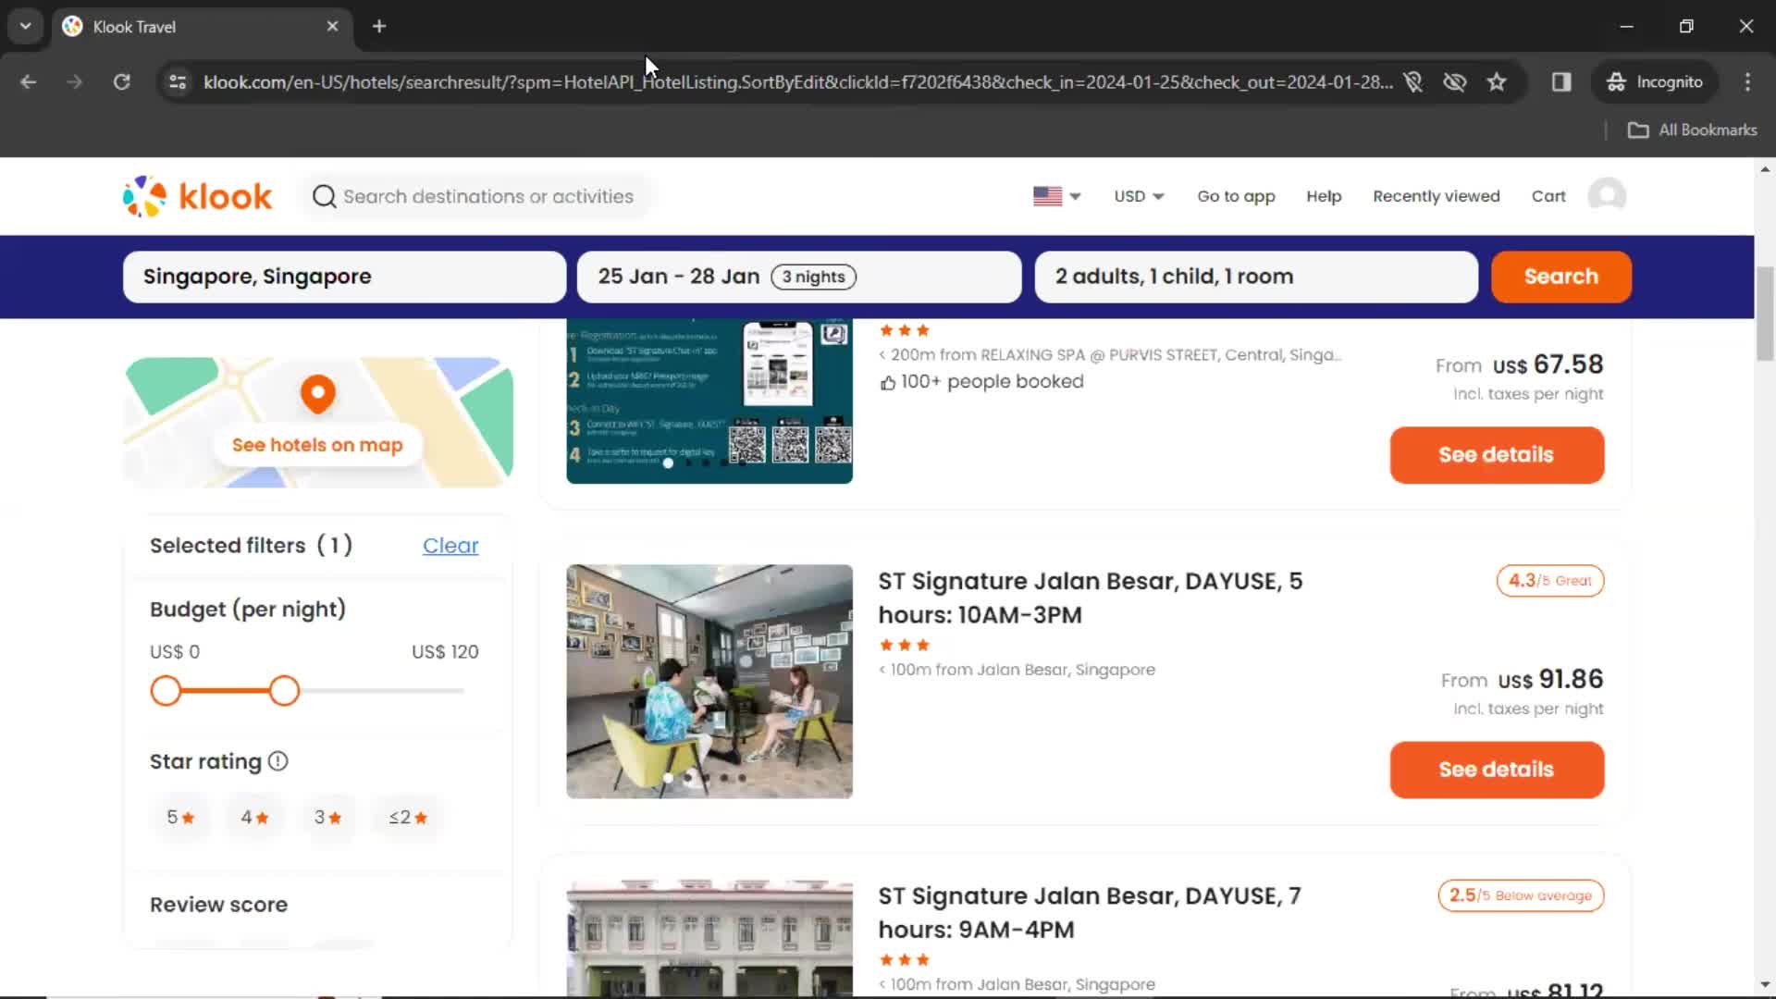Click the 100+ people booked thumbs-up icon
The height and width of the screenshot is (999, 1776).
tap(887, 382)
